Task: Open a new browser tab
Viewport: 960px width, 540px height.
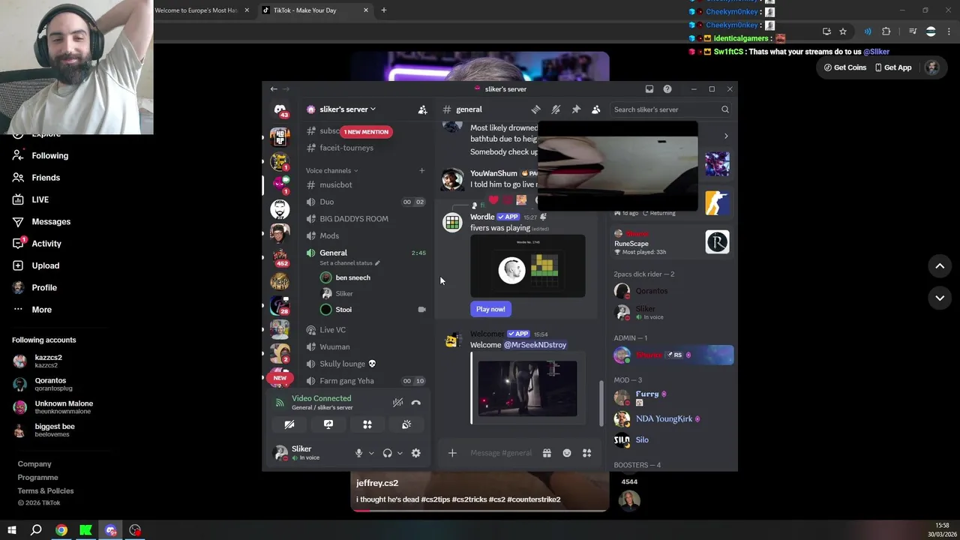Action: click(383, 10)
